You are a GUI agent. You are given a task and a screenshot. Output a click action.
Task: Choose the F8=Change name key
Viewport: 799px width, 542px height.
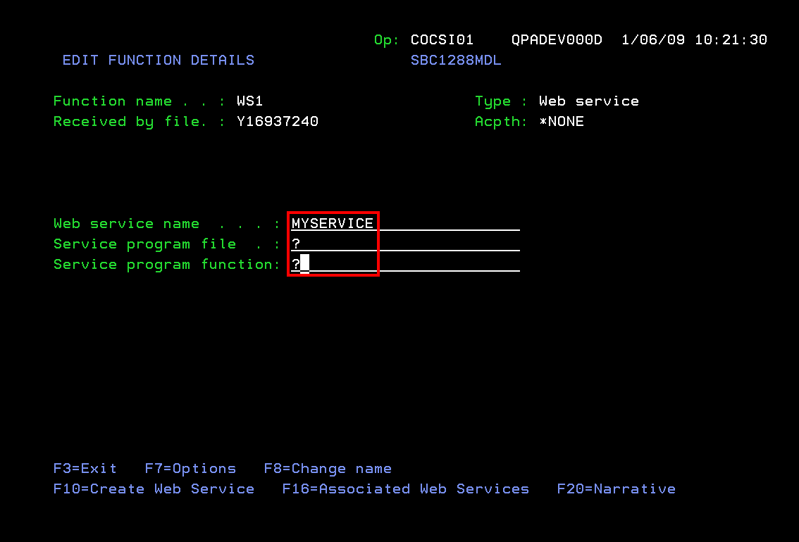click(328, 468)
